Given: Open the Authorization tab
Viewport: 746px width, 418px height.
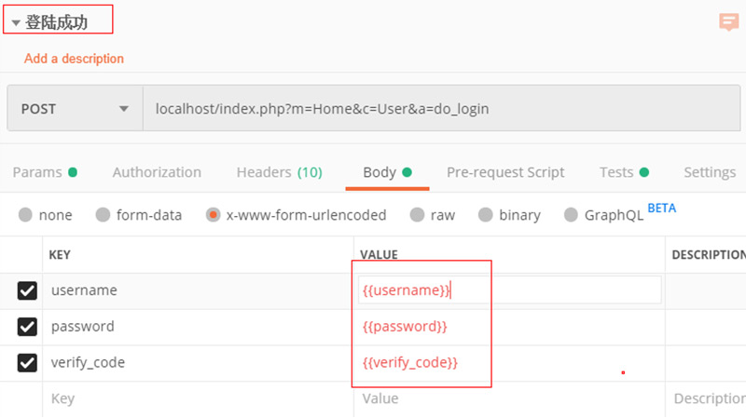Looking at the screenshot, I should [x=157, y=172].
